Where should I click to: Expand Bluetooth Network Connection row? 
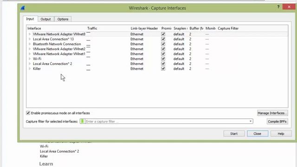[x=30, y=44]
